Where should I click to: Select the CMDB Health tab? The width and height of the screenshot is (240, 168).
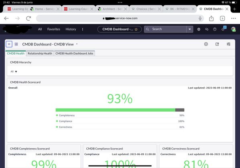[x=16, y=53]
